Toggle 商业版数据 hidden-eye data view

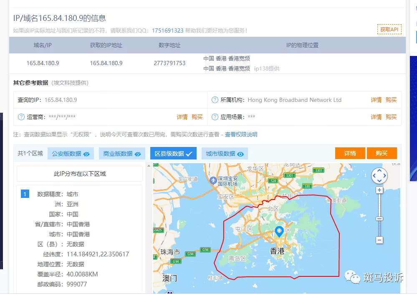[x=122, y=154]
